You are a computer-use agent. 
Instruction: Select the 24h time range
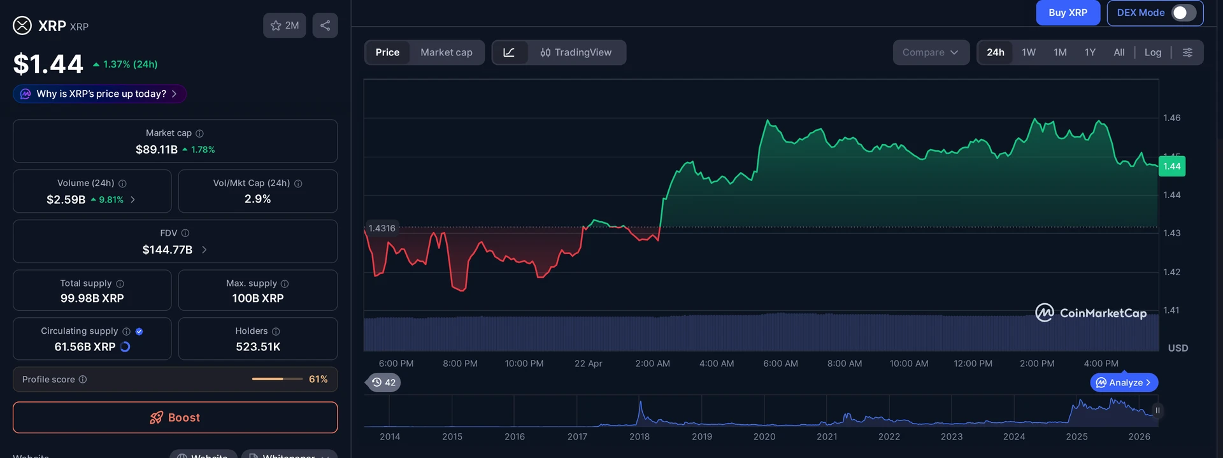pos(995,52)
